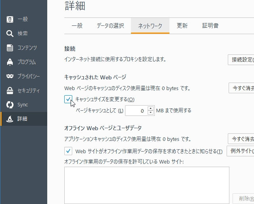254x204 pixels.
Task: Click the Web サイトがオフライン作業用データ label text
Action: coord(149,151)
